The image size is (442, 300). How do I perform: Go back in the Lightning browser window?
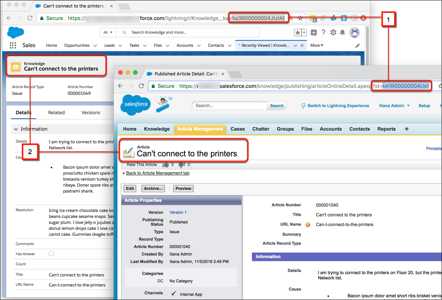click(x=9, y=18)
